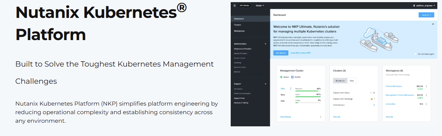Open the Global workspace dropdown
The image size is (442, 136).
tap(260, 6)
